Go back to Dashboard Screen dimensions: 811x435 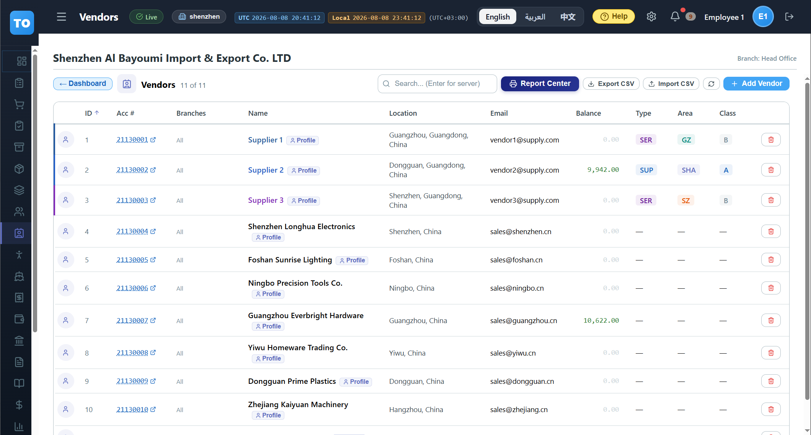click(x=83, y=84)
